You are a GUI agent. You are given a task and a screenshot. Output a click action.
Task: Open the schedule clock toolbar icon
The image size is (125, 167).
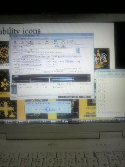72,42
